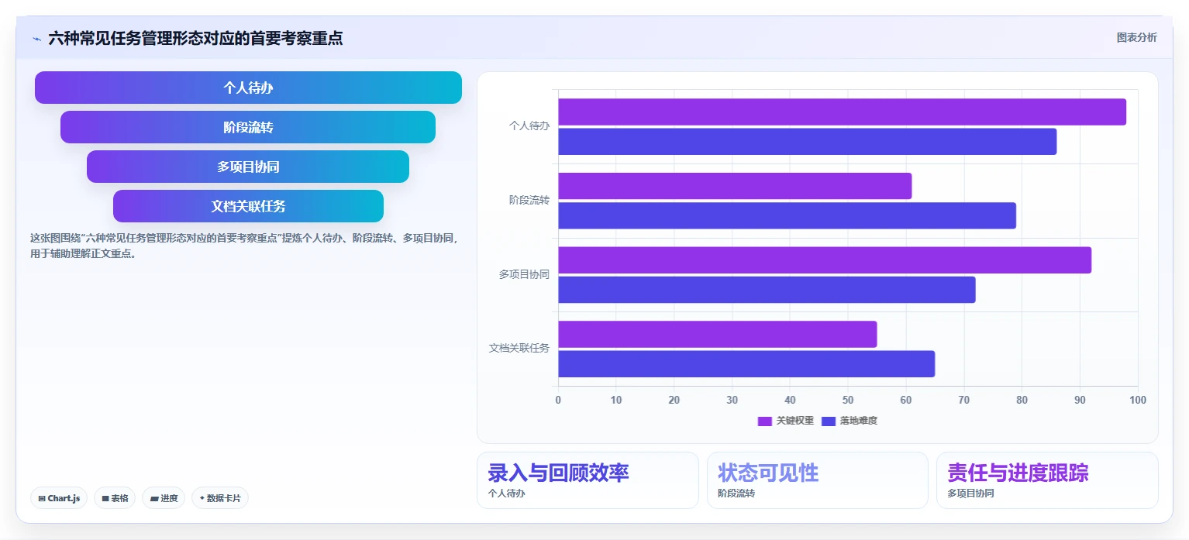
Task: Open the 责任与进度跟踪 data card
Action: [1047, 480]
